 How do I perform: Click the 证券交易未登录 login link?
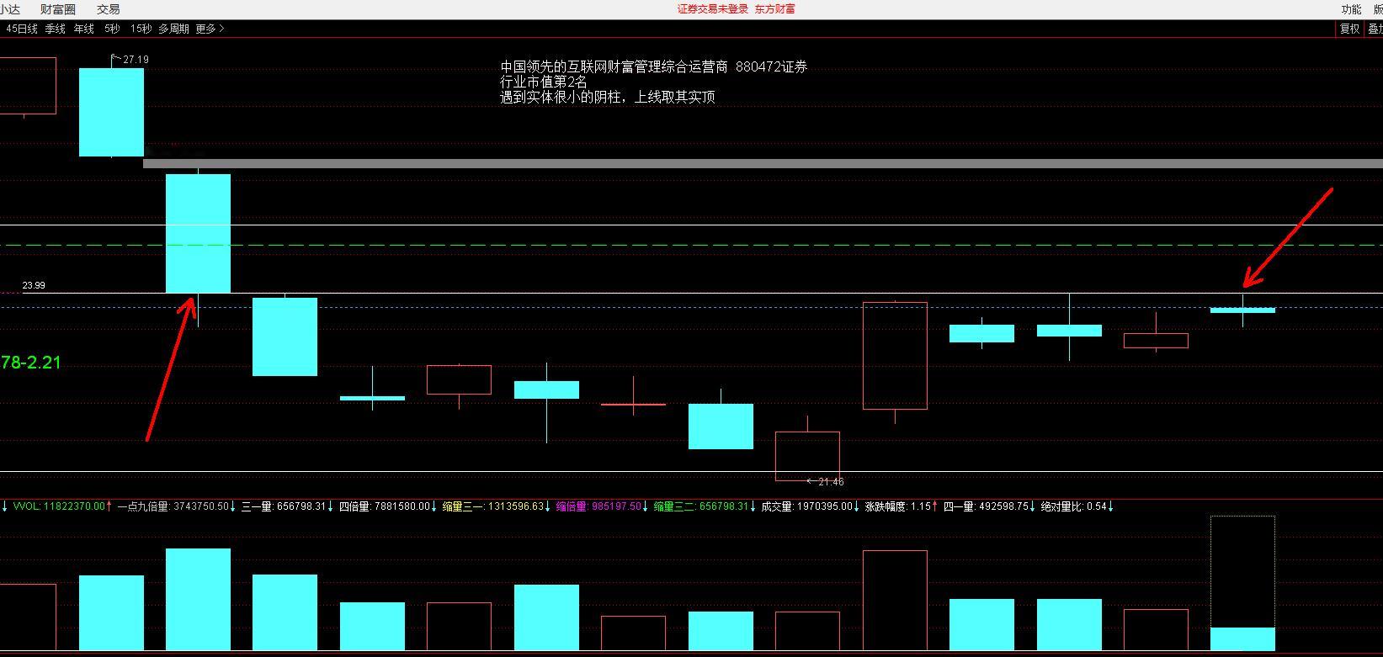coord(712,9)
